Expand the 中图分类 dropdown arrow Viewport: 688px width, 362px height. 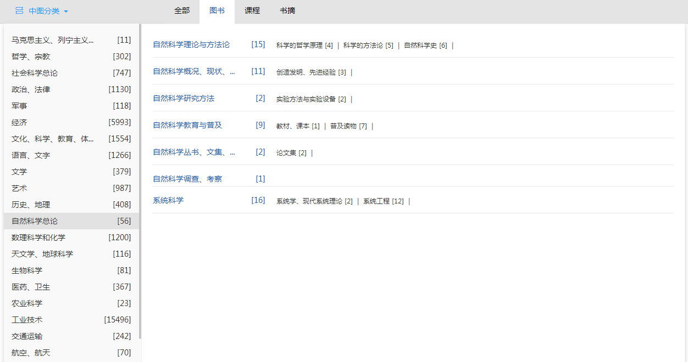66,12
